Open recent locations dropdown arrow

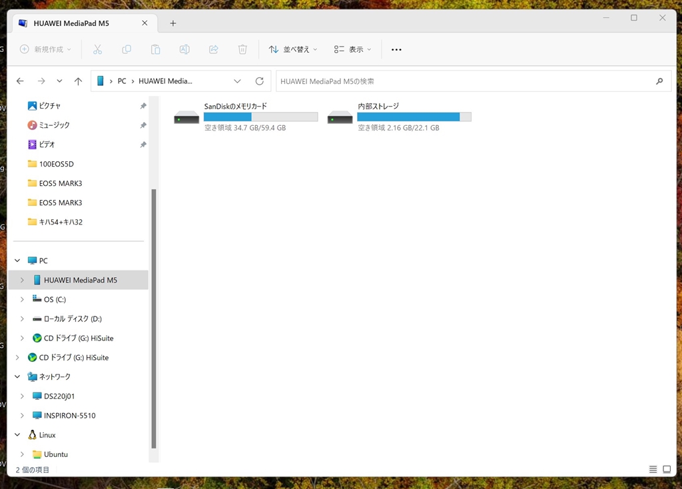pos(59,81)
